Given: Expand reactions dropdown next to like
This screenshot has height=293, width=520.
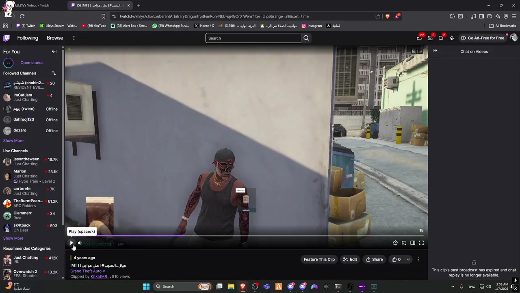Looking at the screenshot, I should (408, 259).
